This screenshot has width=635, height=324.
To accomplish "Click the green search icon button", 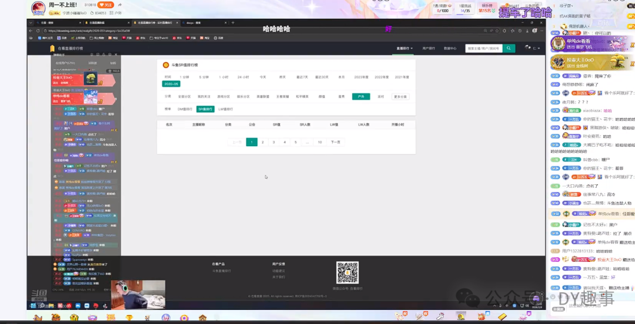I will click(x=509, y=48).
